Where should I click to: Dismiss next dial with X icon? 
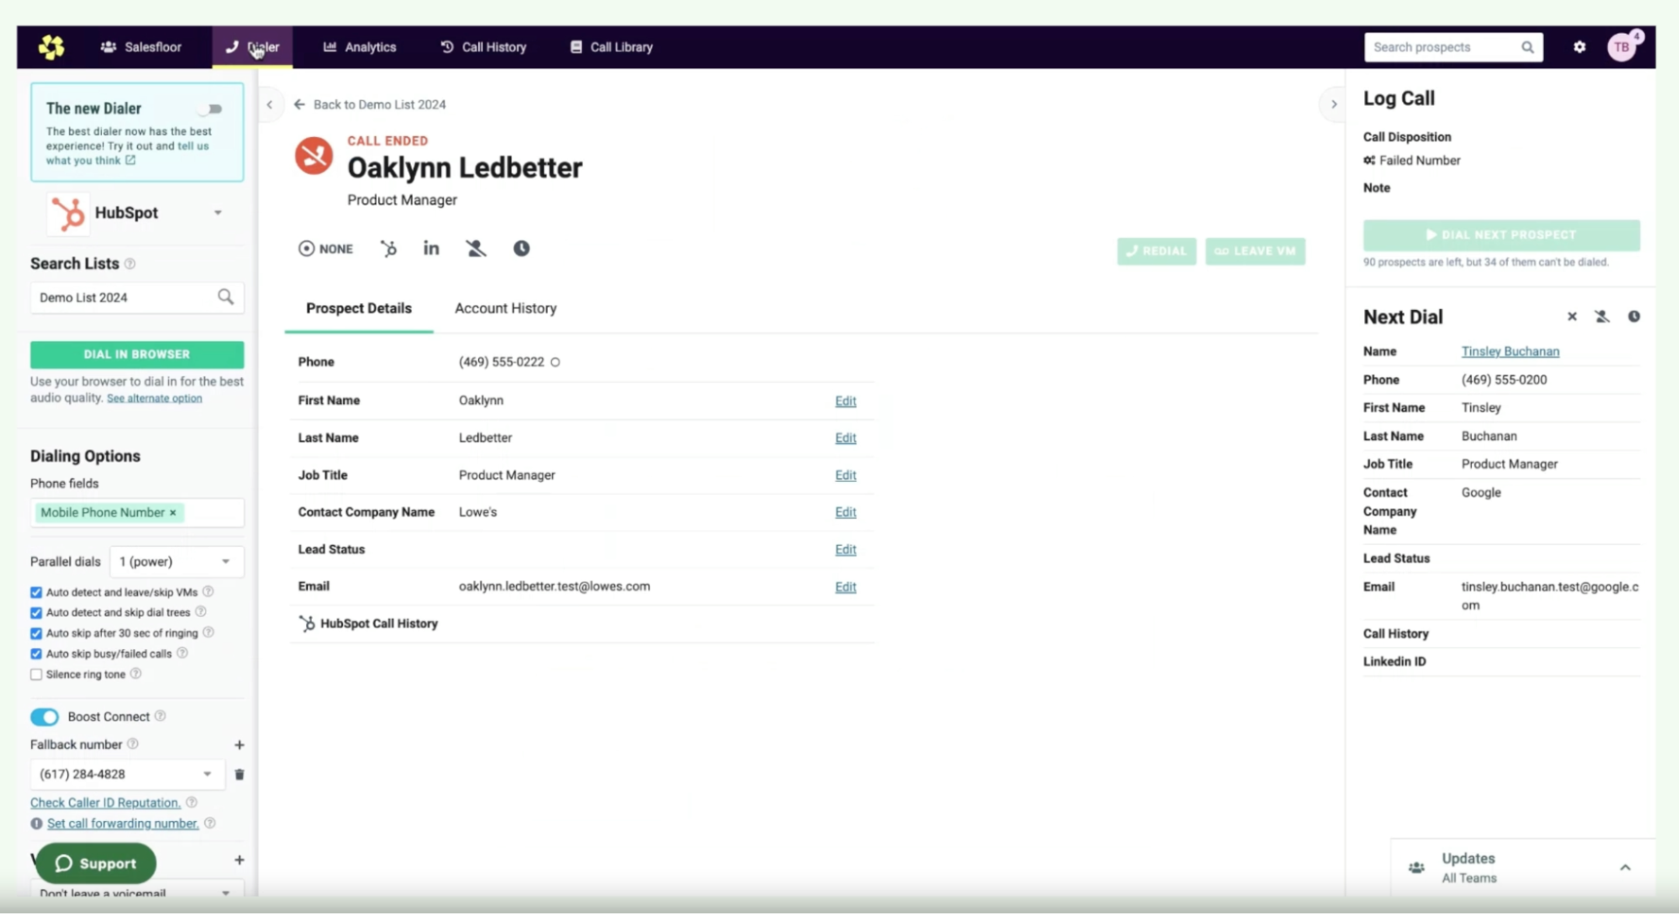[x=1571, y=317]
